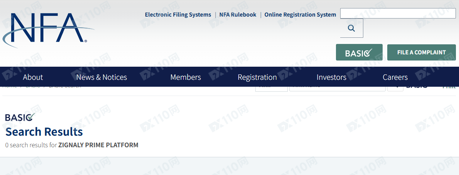Click the partially hidden Print link
Image resolution: width=459 pixels, height=175 pixels.
449,87
